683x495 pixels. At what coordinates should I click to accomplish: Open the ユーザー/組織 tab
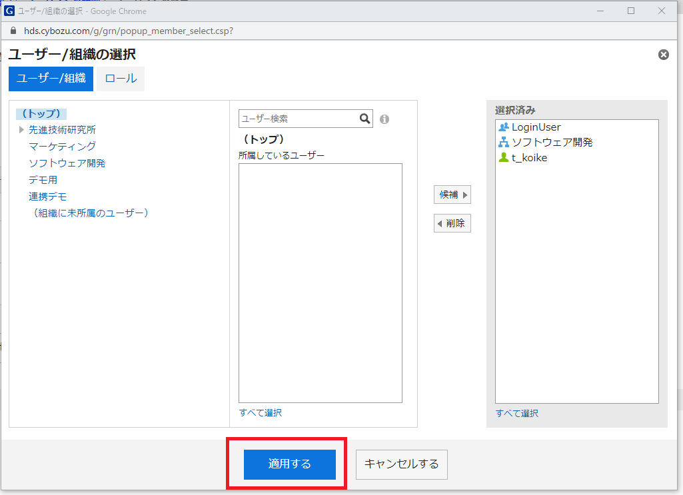[x=51, y=79]
